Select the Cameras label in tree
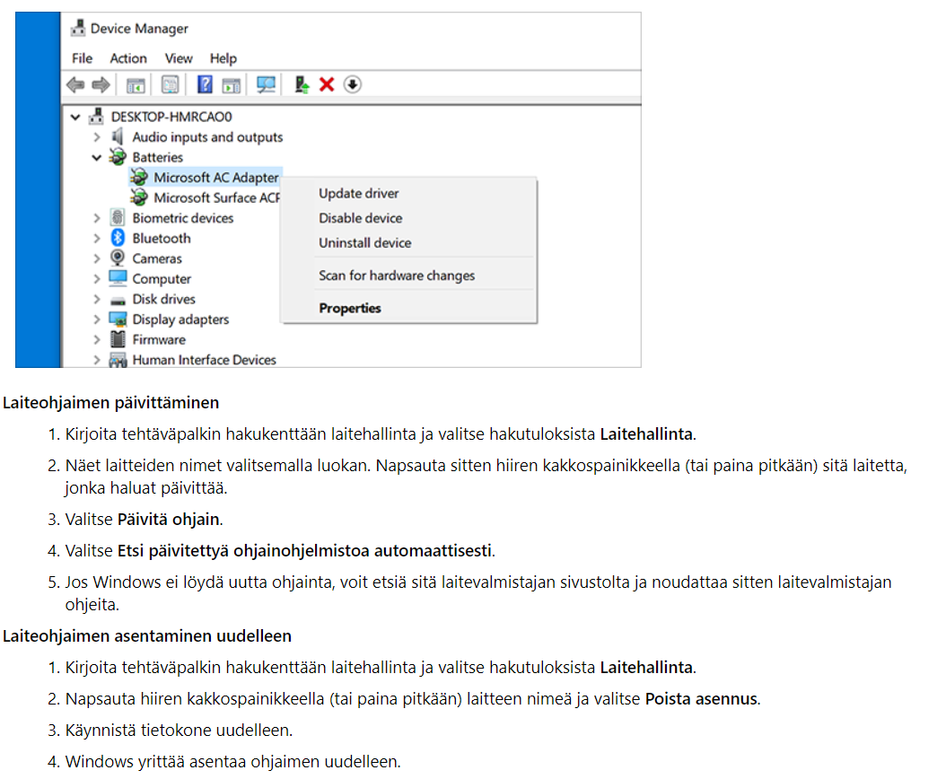937x779 pixels. pos(157,258)
